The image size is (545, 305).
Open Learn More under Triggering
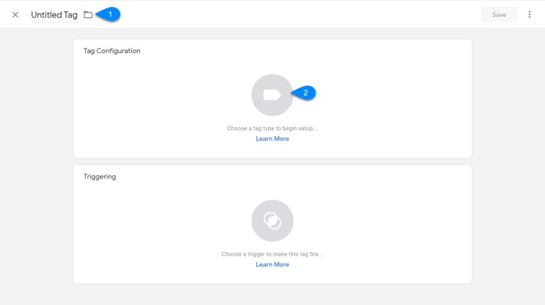(x=272, y=265)
